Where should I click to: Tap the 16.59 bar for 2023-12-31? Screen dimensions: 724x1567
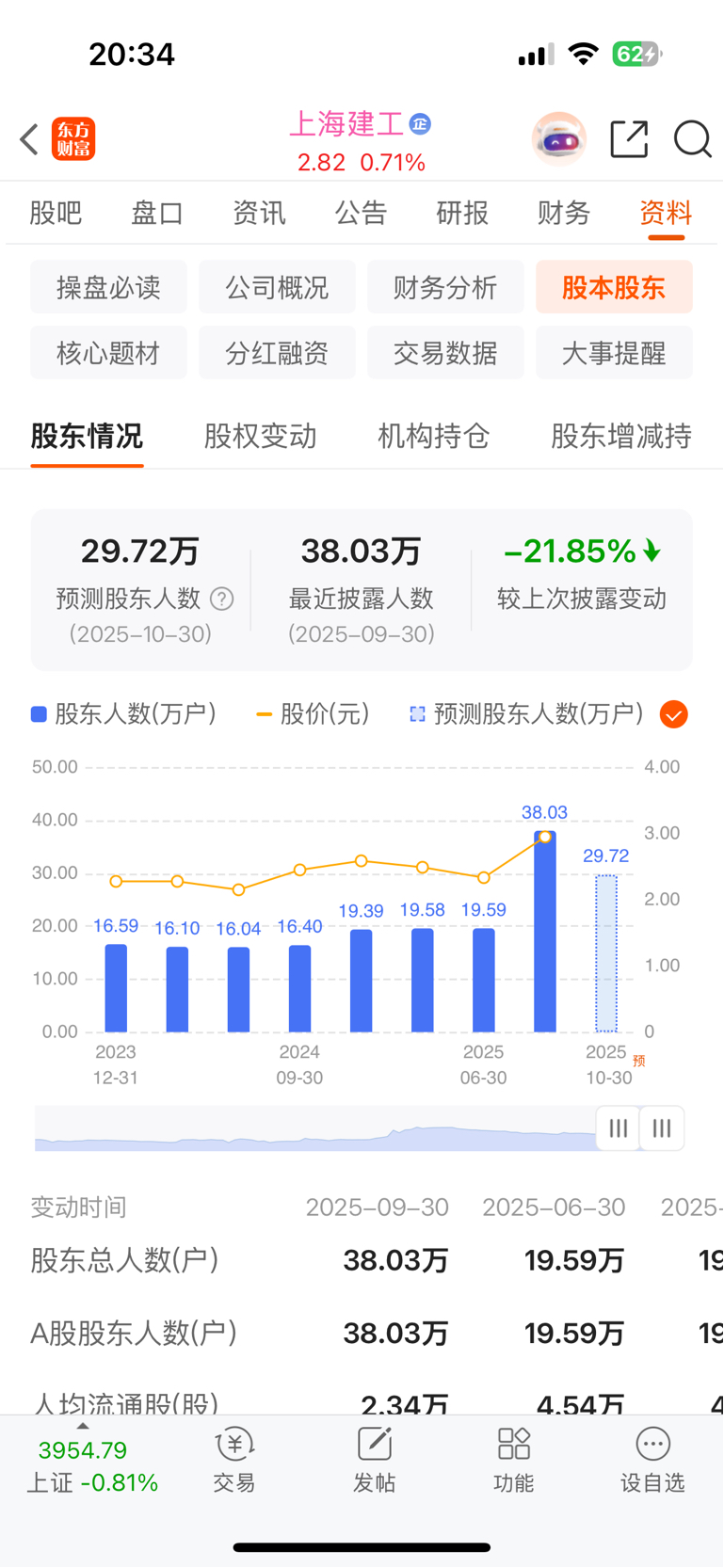pos(116,988)
